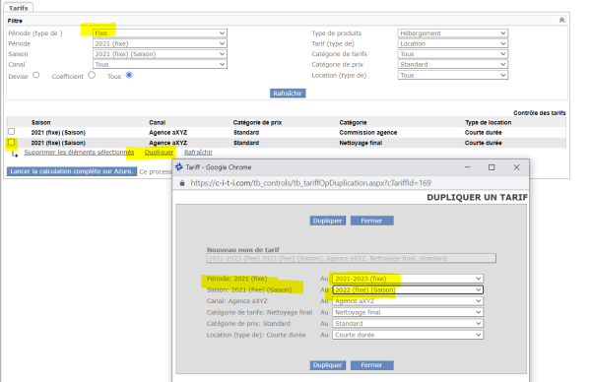Click the Rafraîchir filter button

(x=288, y=94)
